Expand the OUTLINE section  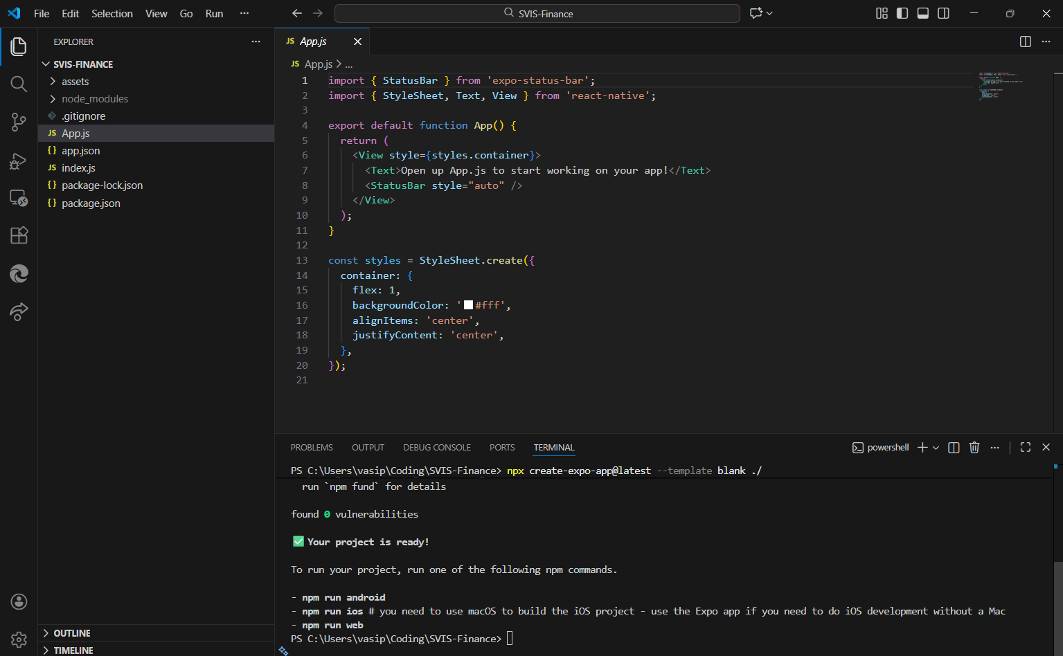point(72,633)
